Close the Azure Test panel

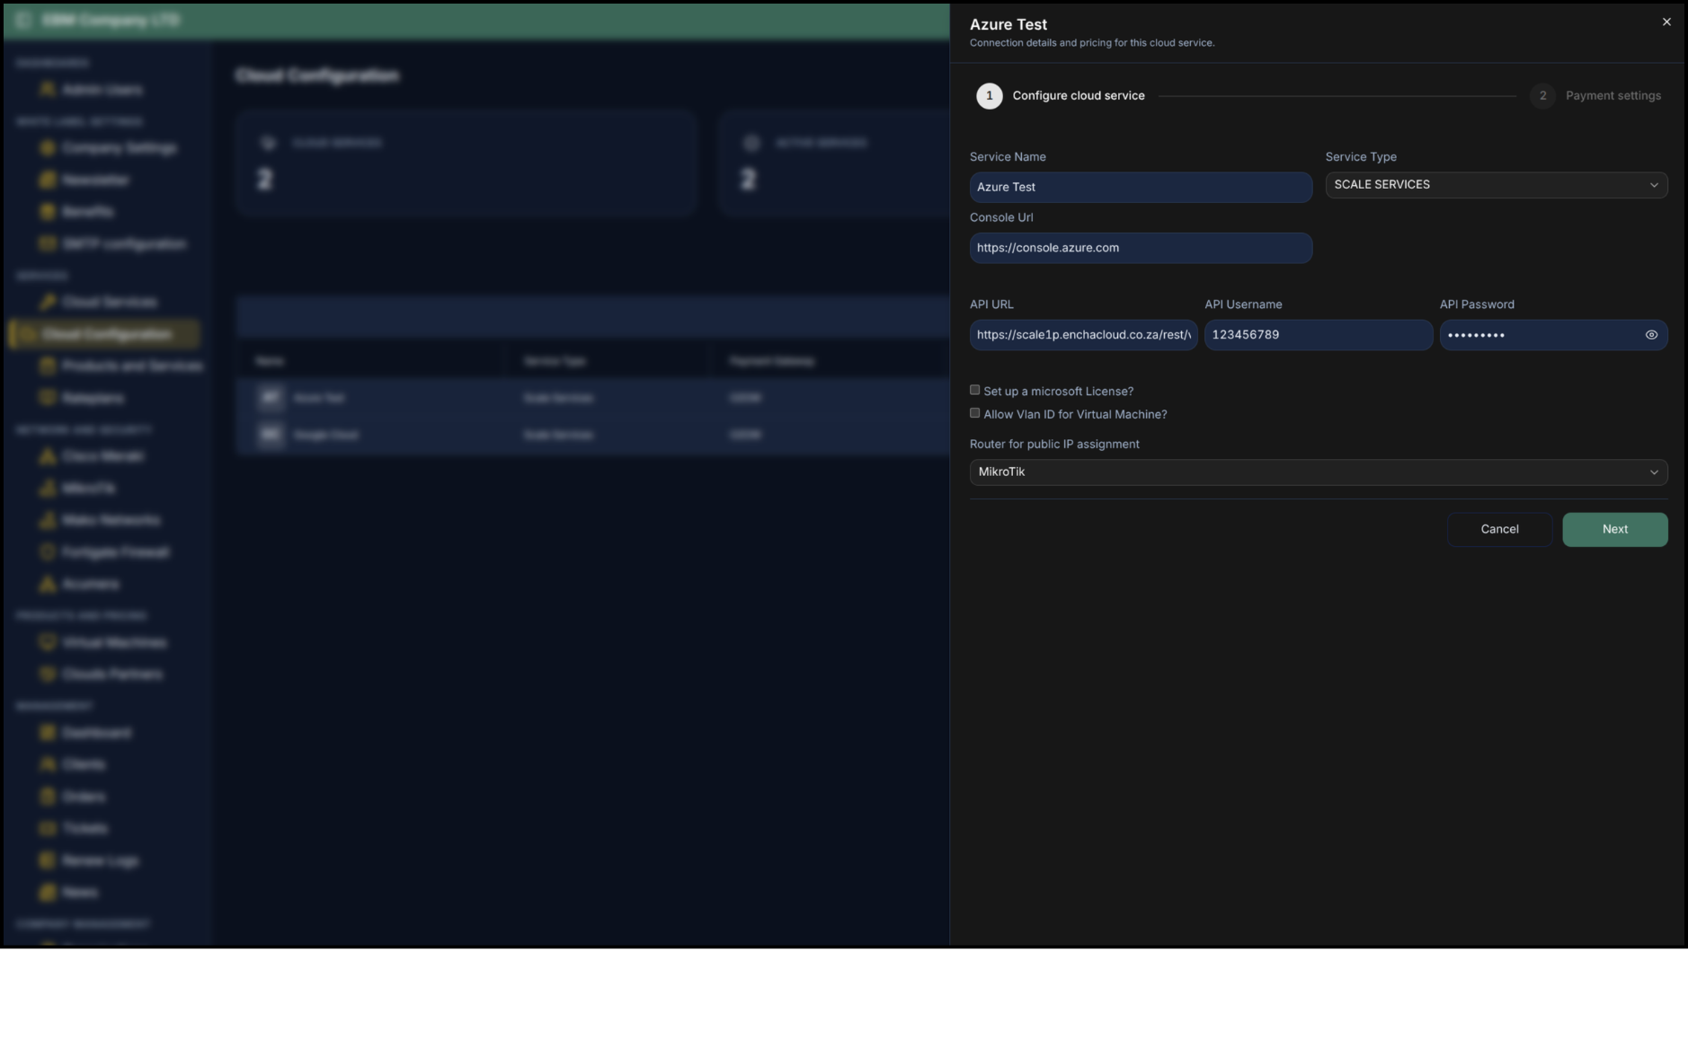tap(1666, 22)
